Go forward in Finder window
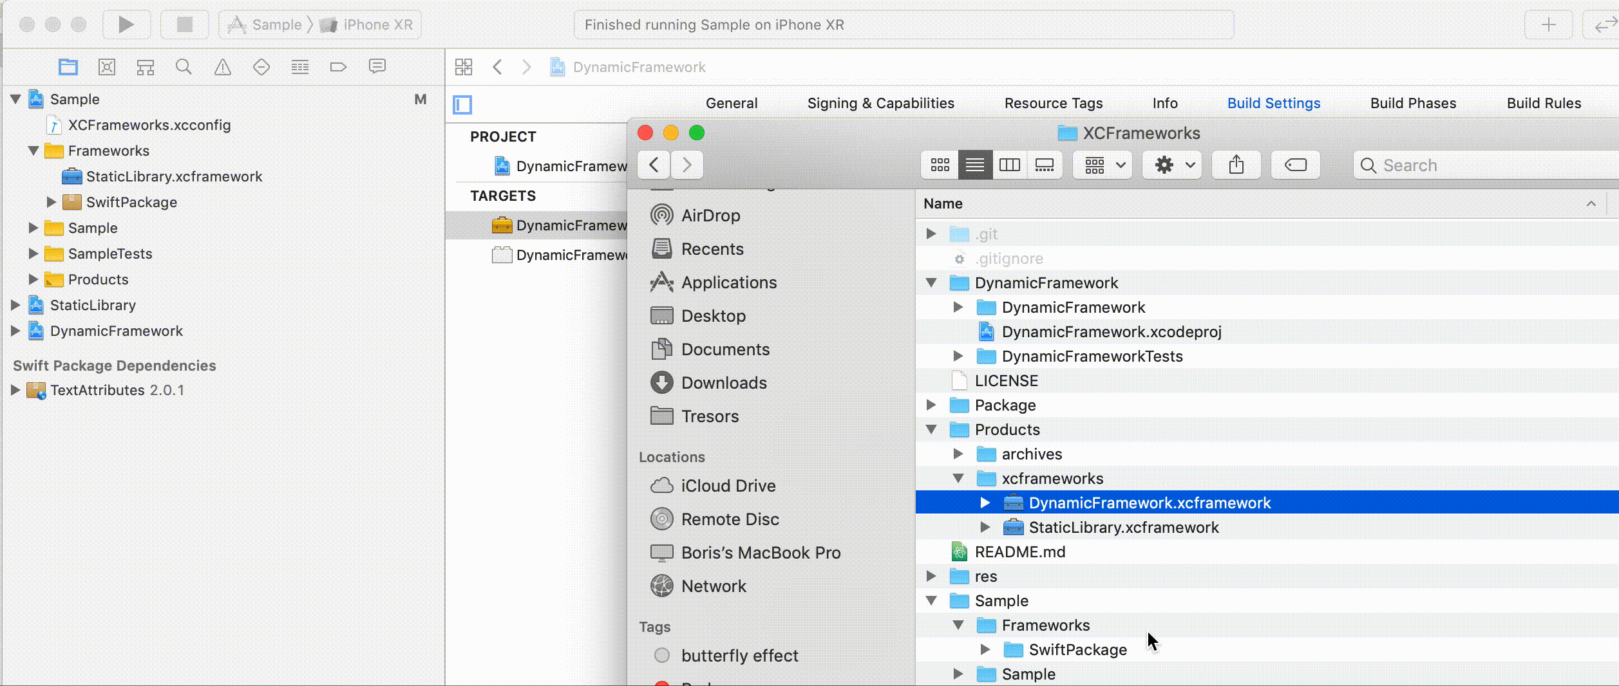1619x686 pixels. coord(687,165)
